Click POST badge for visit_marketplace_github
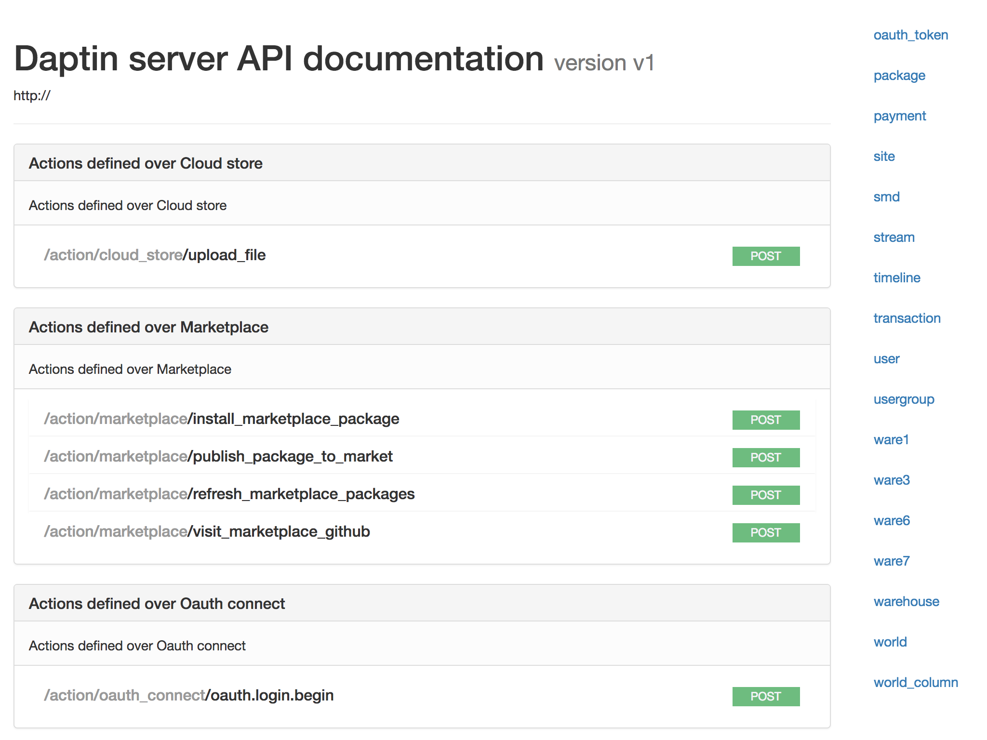The width and height of the screenshot is (987, 740). coord(765,532)
